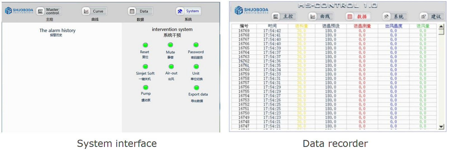The height and width of the screenshot is (150, 449).
Task: Switch to the Curve tab label
Action: pyautogui.click(x=98, y=11)
